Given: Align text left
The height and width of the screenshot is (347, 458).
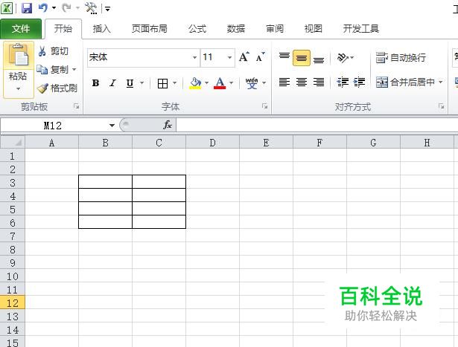Looking at the screenshot, I should click(284, 82).
